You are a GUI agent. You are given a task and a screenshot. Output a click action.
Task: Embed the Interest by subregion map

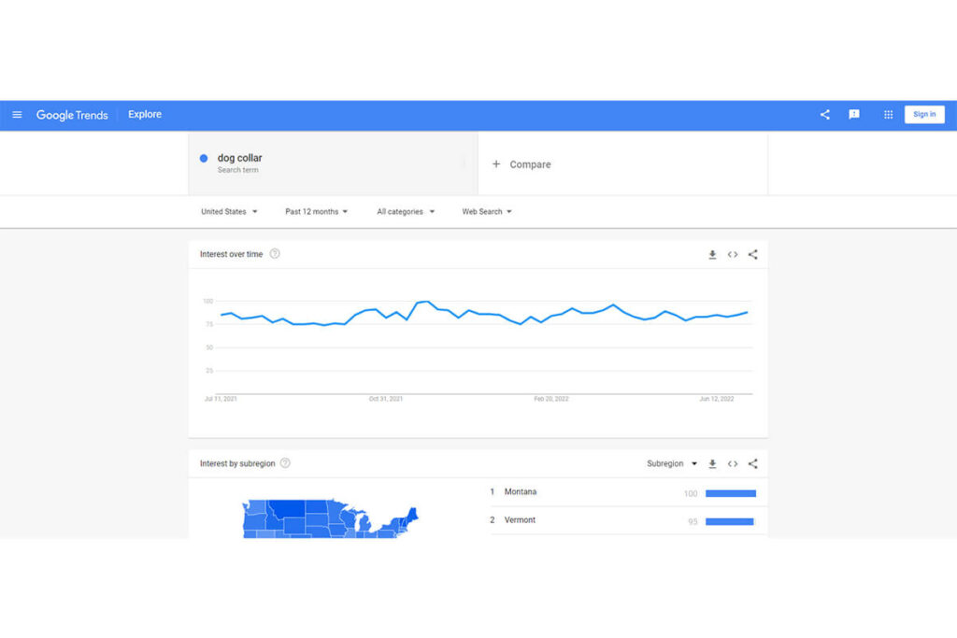(x=733, y=464)
